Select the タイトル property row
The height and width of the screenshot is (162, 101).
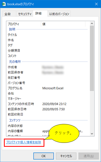tap(48, 35)
